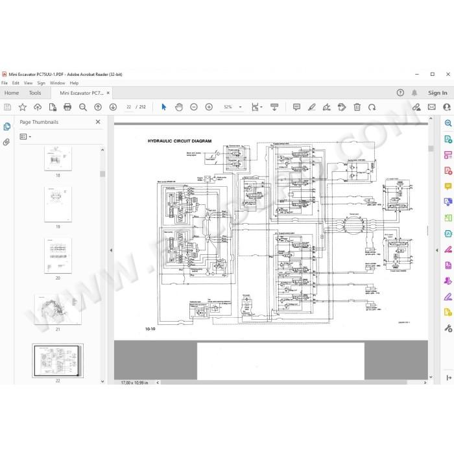Select page 21 thumbnail
This screenshot has width=454, height=454.
pyautogui.click(x=58, y=309)
